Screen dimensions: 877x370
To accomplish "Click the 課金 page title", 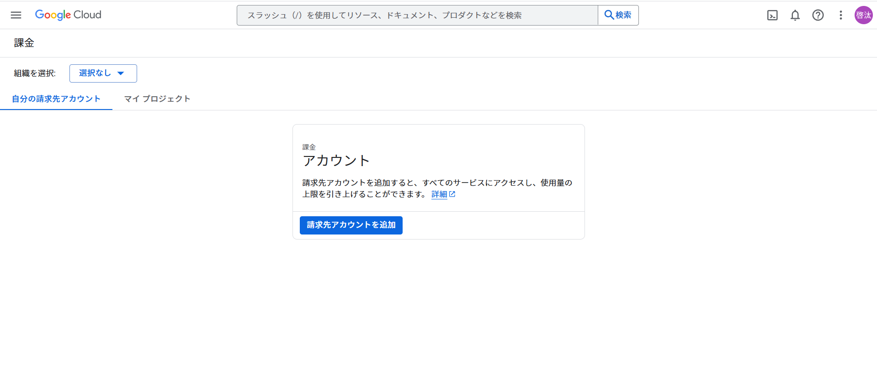I will pos(24,43).
